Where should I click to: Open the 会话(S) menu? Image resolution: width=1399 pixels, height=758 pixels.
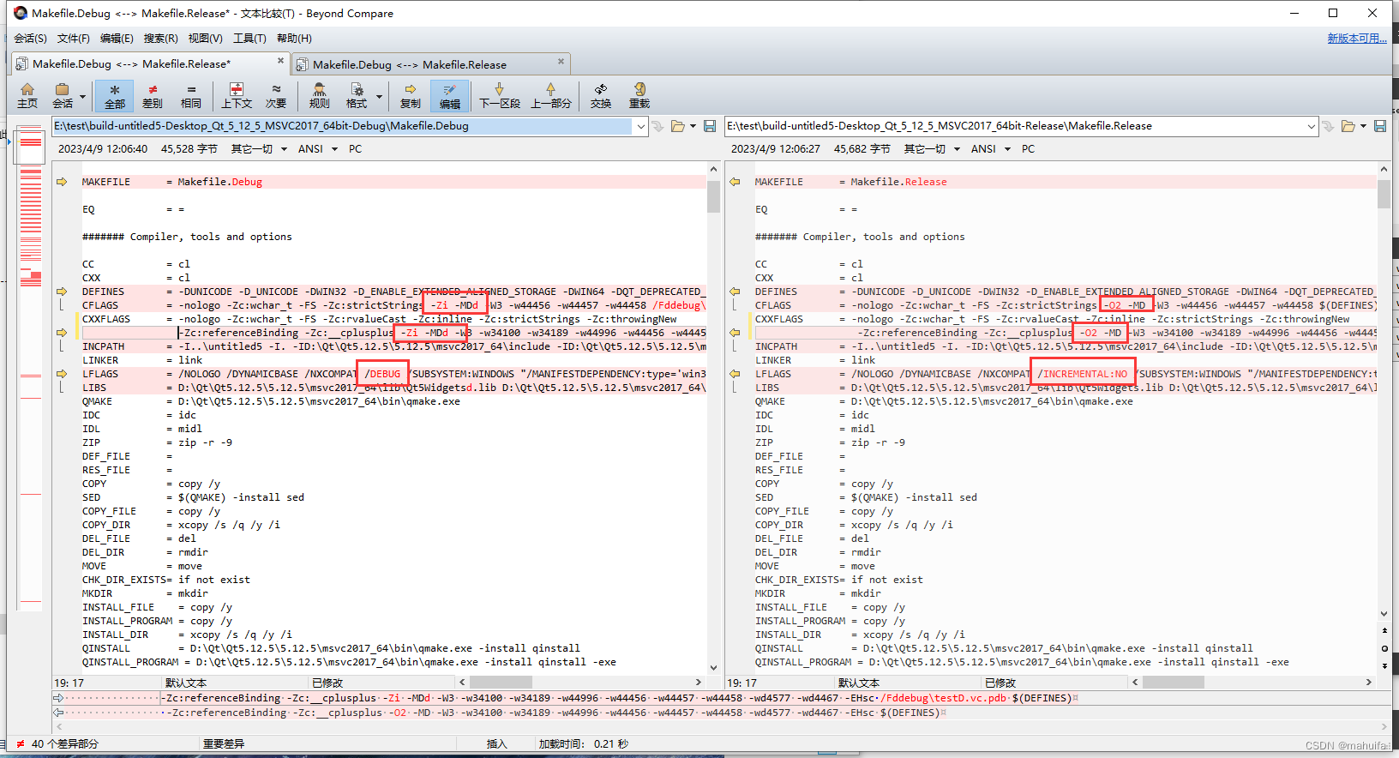[x=30, y=39]
